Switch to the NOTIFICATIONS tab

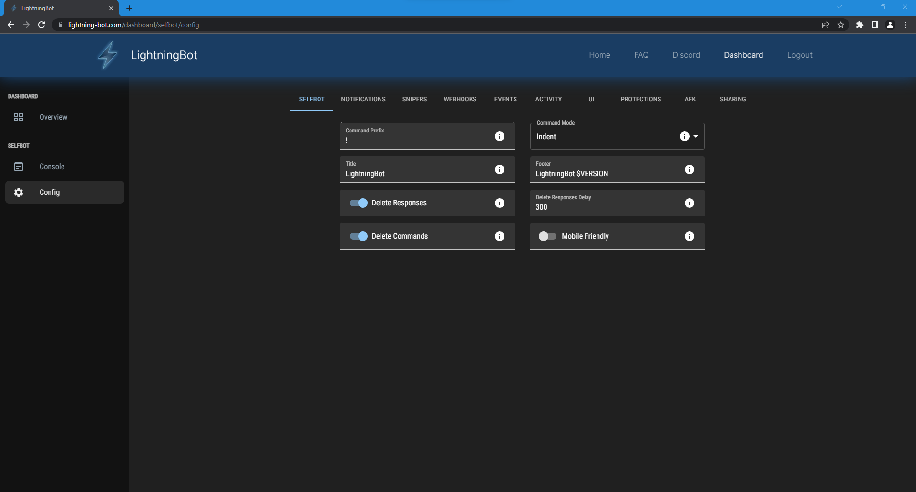[363, 99]
